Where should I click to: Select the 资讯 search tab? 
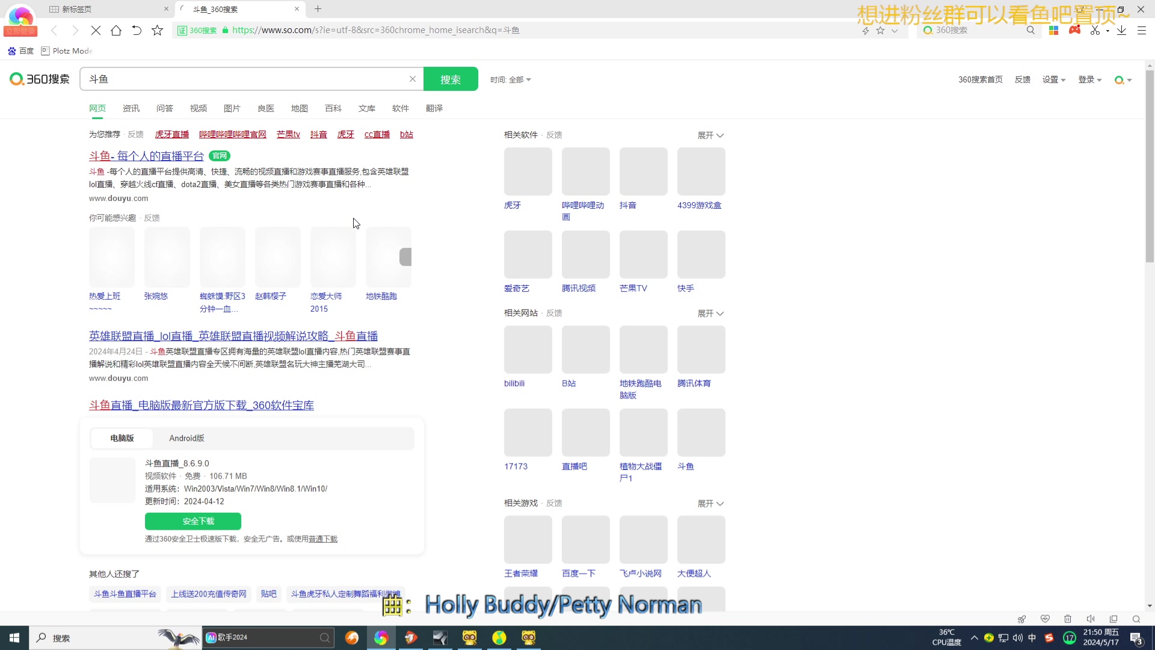point(131,108)
